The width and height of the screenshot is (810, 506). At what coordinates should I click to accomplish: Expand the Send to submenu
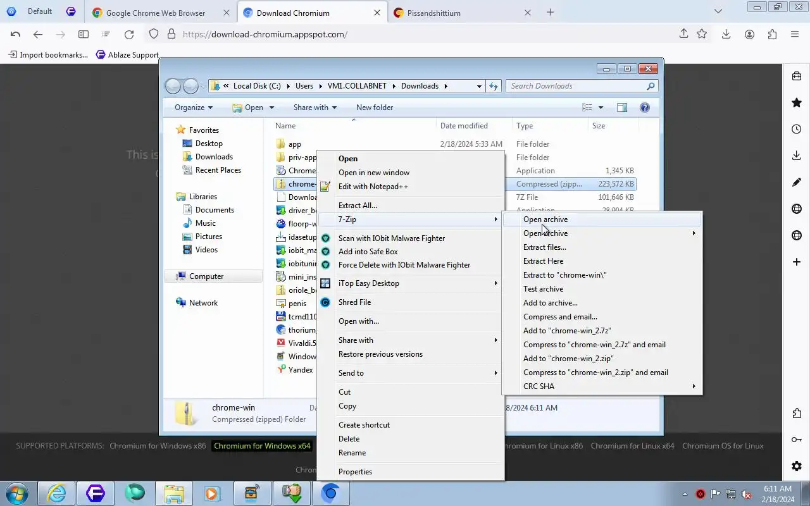tap(411, 373)
